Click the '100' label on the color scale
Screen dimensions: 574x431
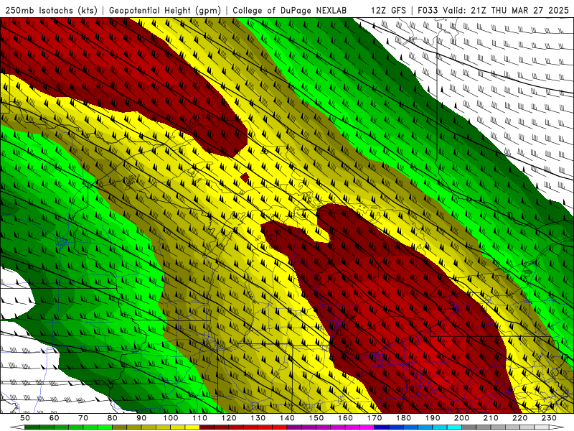pos(171,418)
